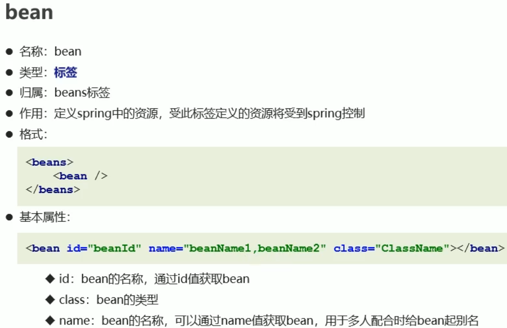Click the name attribute description about 起别名
507x328 pixels.
(x=269, y=321)
